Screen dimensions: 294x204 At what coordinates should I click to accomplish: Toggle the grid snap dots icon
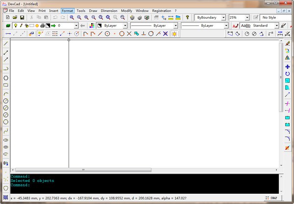[x=55, y=34]
